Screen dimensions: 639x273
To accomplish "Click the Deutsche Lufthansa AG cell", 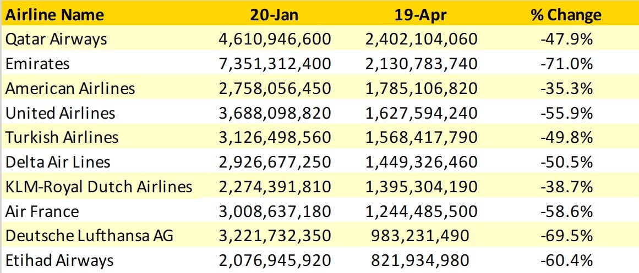I will 89,236.
